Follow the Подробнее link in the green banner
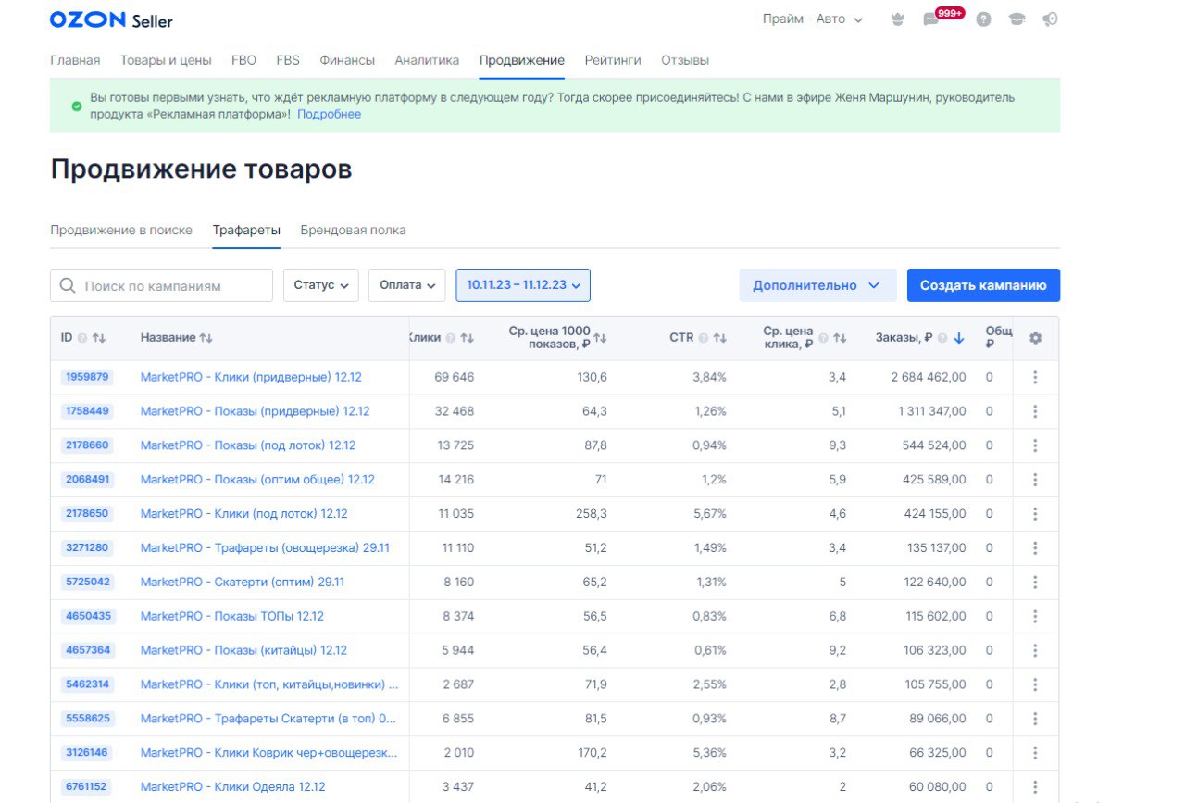The height and width of the screenshot is (803, 1185). click(x=330, y=115)
